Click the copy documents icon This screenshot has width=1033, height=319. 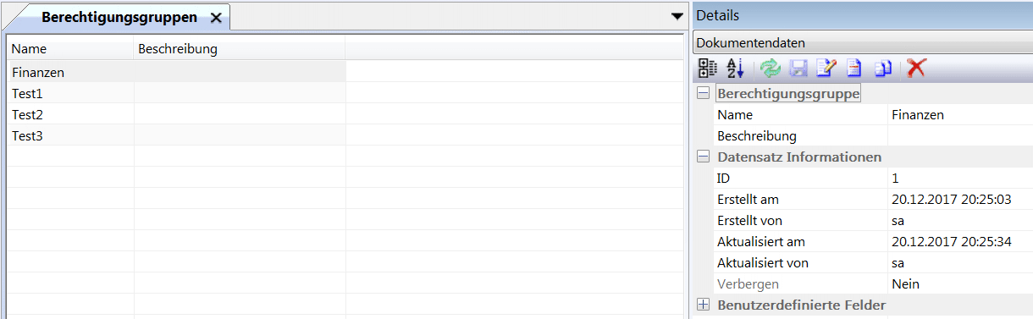click(882, 69)
